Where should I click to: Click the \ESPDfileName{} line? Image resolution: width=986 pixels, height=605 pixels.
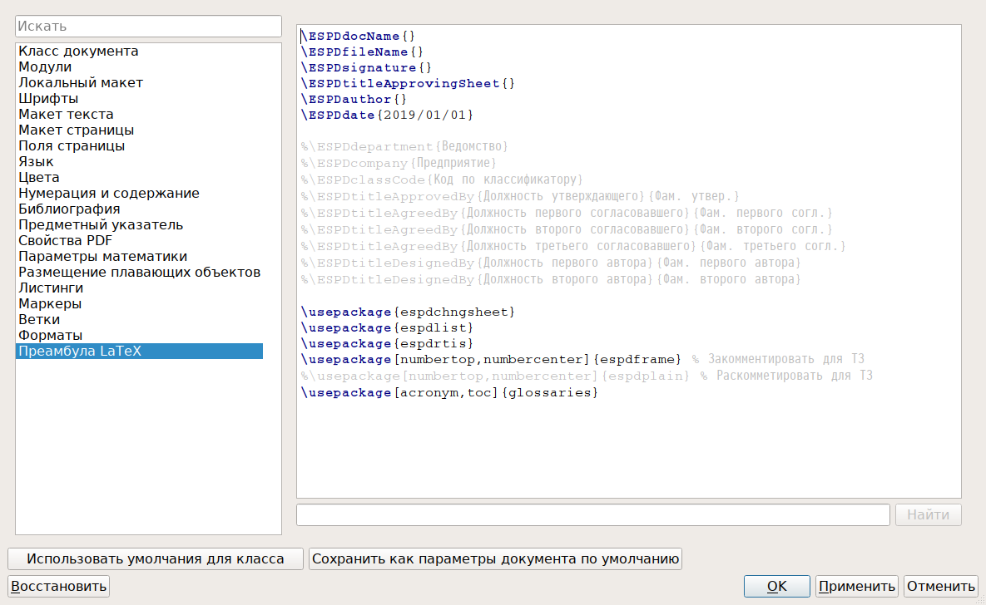pyautogui.click(x=362, y=52)
